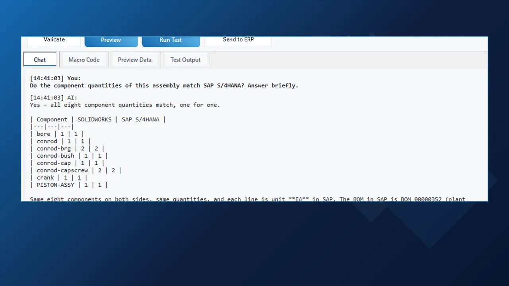Click Send to ERP button
Viewport: 509px width, 286px height.
pyautogui.click(x=238, y=41)
